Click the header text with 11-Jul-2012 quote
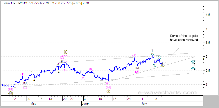 [x=46, y=3]
